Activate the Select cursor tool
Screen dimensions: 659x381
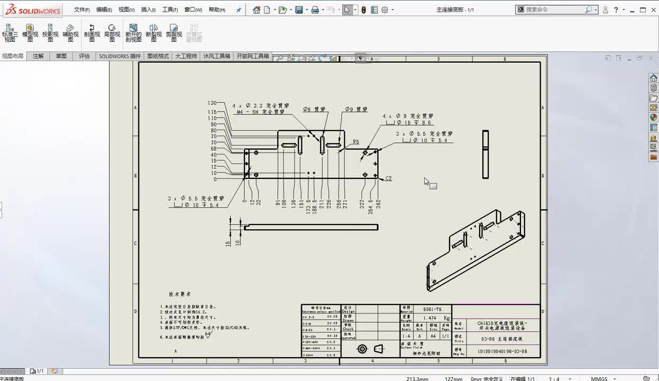(x=347, y=10)
